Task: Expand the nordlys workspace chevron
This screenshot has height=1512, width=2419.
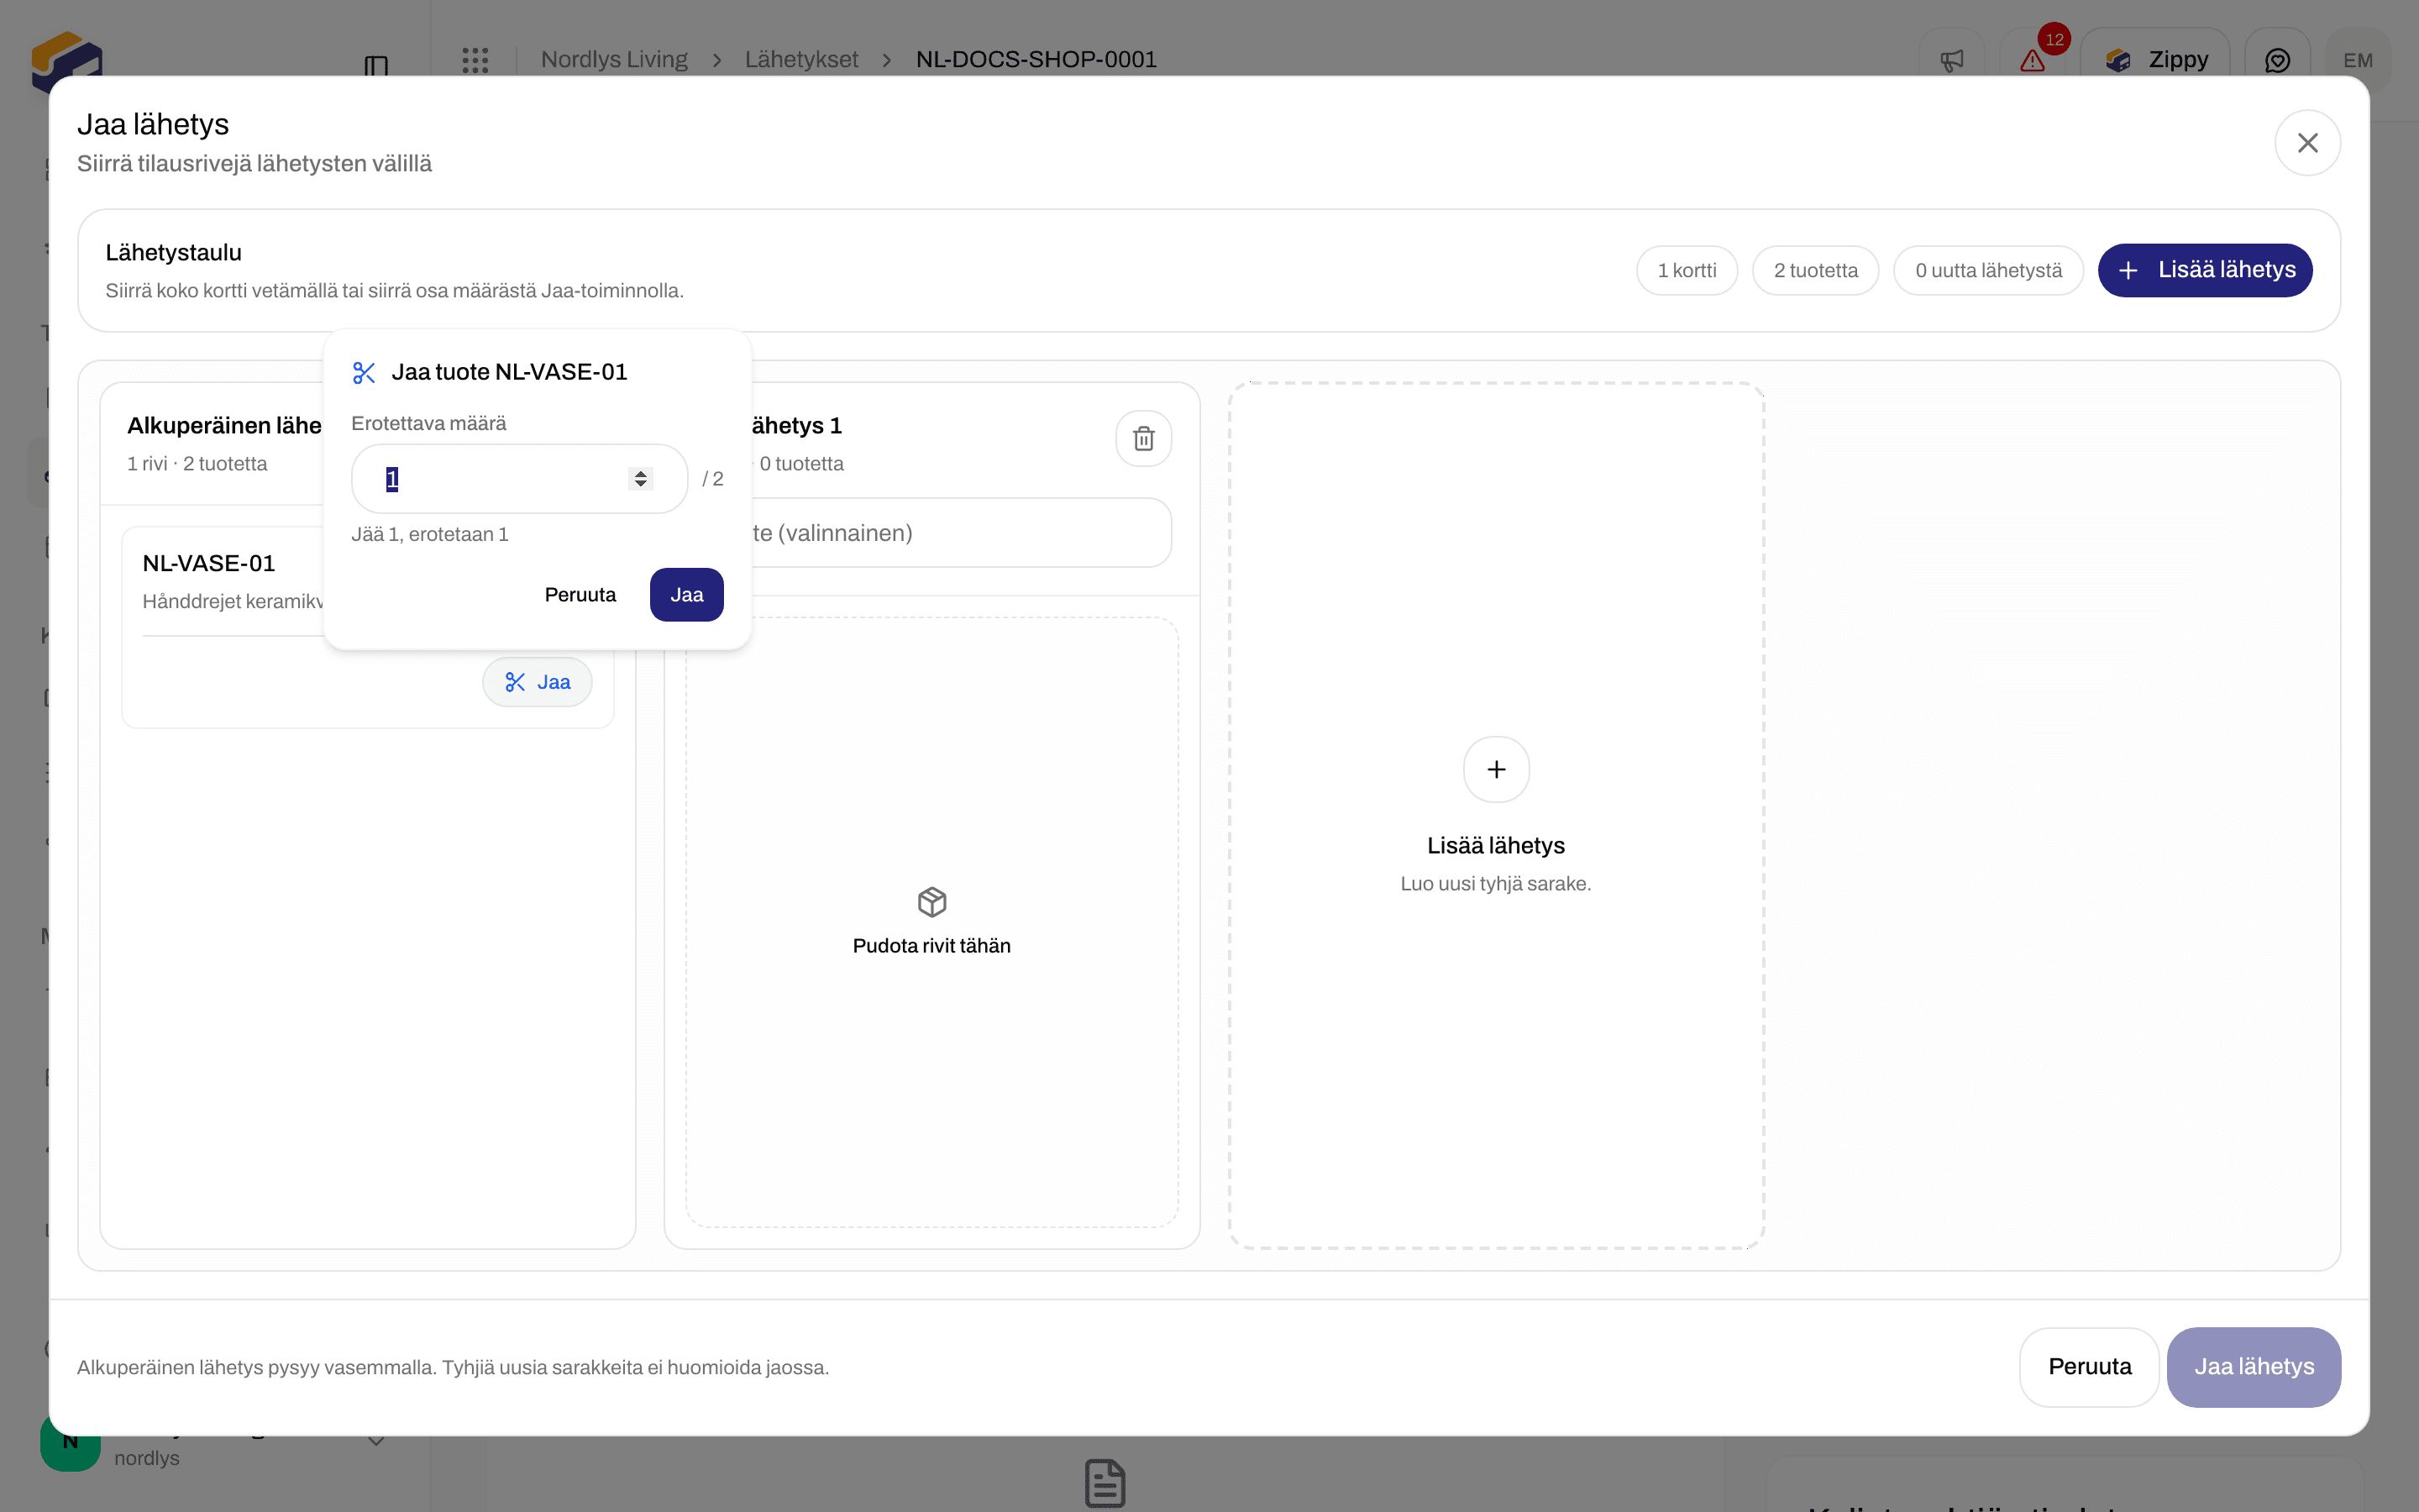Action: (375, 1442)
